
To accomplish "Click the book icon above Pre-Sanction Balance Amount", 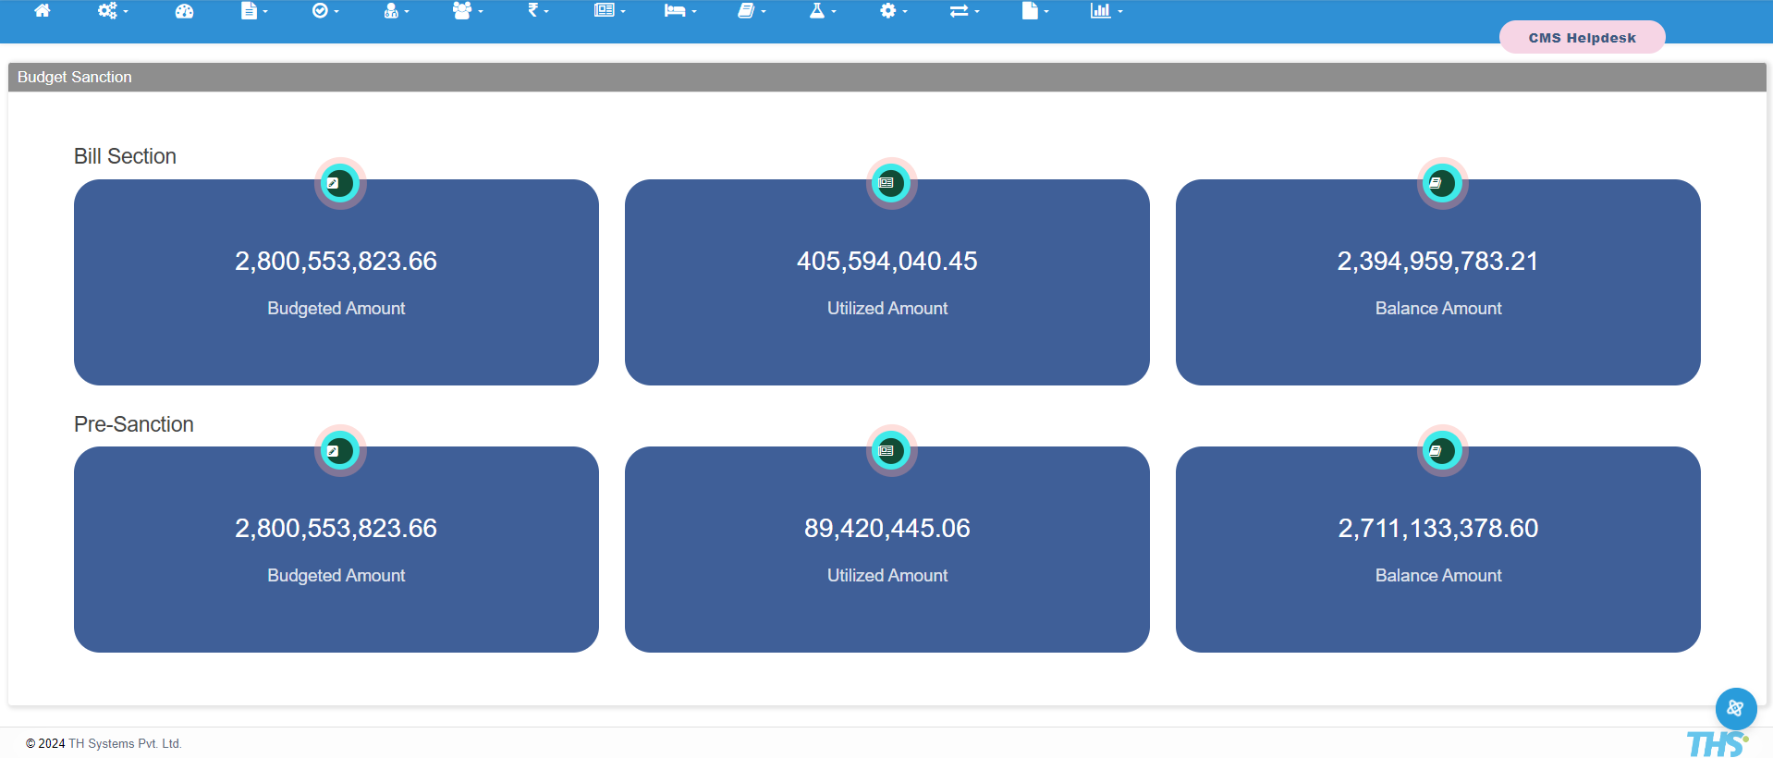I will point(1441,451).
